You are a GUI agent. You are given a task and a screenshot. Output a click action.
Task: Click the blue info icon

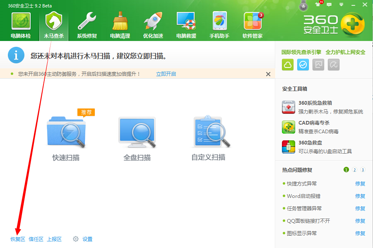16,55
